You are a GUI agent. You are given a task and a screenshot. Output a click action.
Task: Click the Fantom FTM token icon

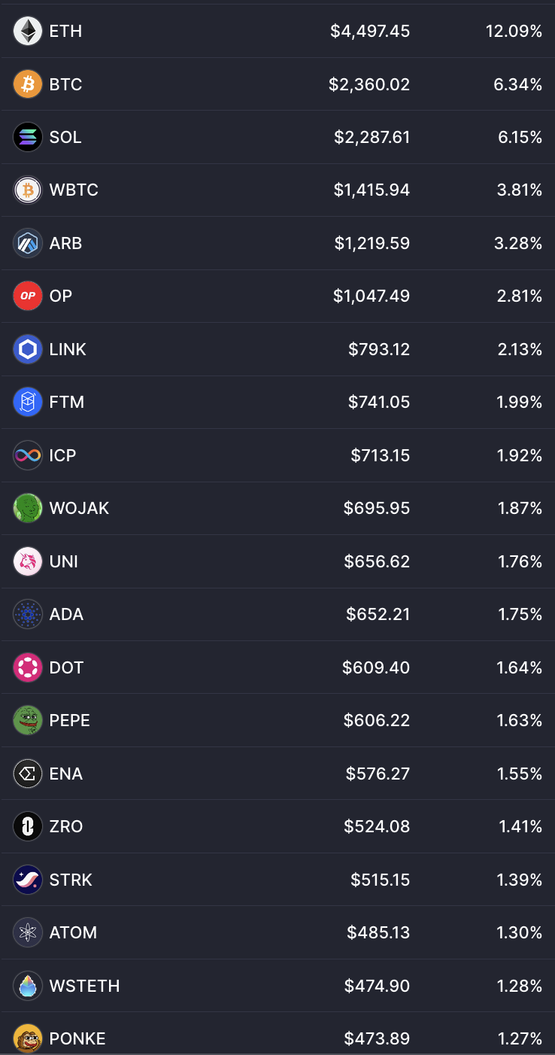[x=28, y=402]
